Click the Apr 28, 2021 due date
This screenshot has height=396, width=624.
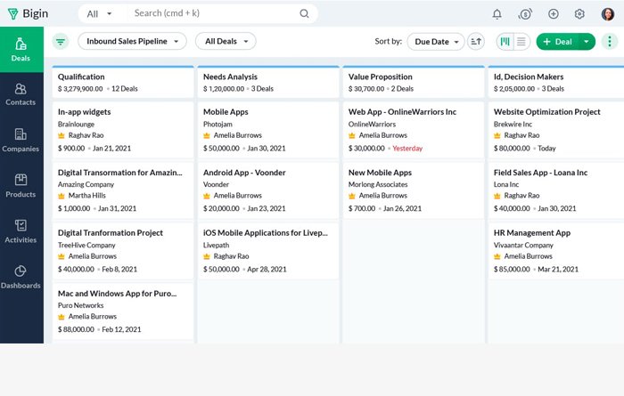(x=267, y=270)
